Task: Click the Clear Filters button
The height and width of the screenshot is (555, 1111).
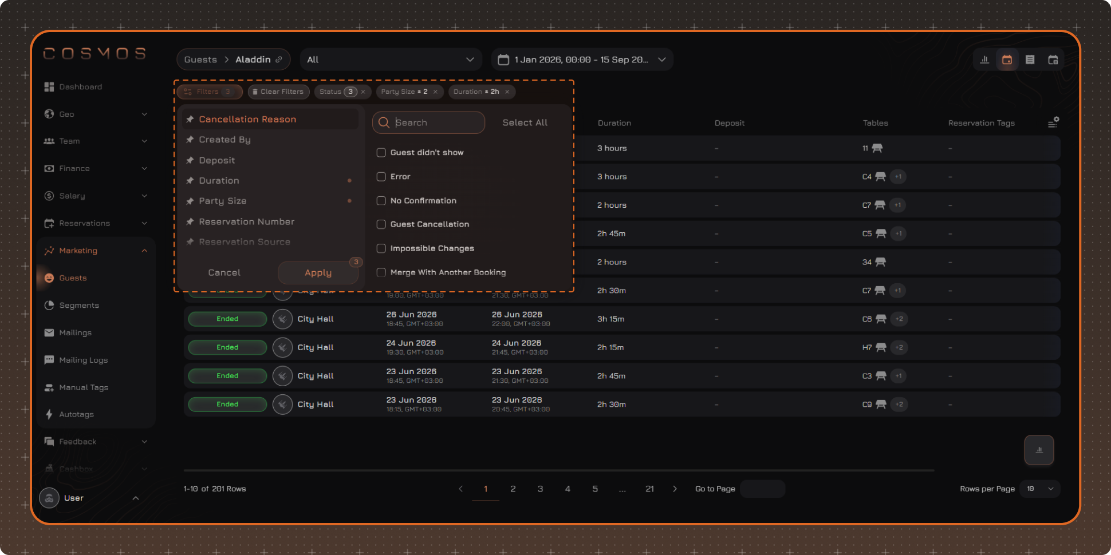Action: tap(278, 92)
